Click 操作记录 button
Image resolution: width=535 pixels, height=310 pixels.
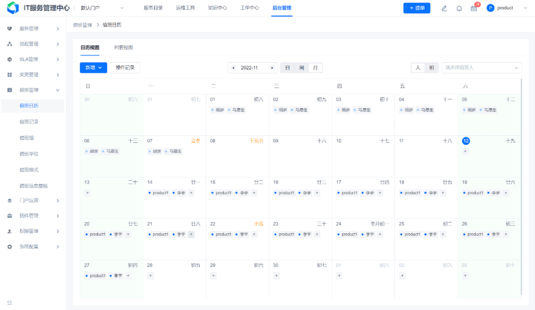click(x=125, y=68)
